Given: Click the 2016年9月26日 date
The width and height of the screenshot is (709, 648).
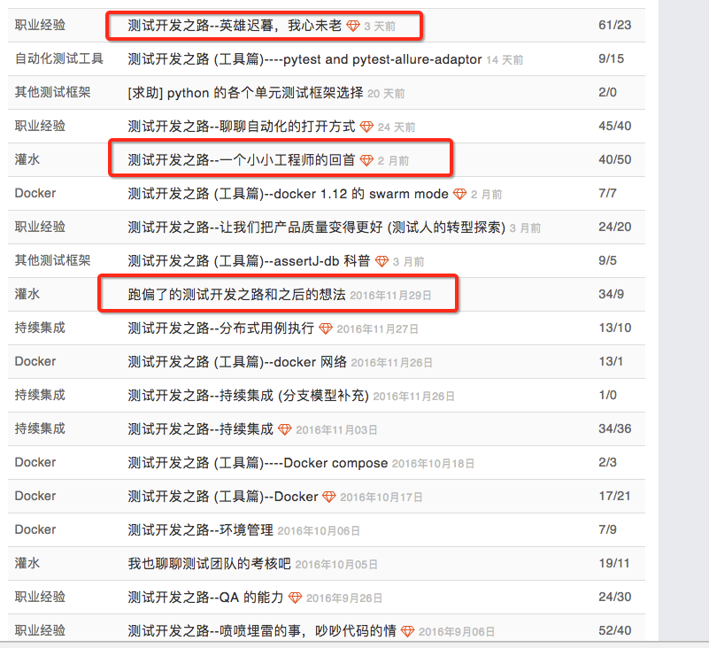Looking at the screenshot, I should (344, 598).
